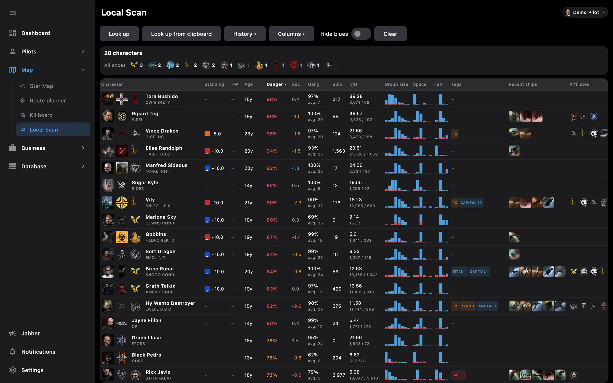Open the Jabber megaphone icon
The width and height of the screenshot is (613, 383).
pyautogui.click(x=13, y=333)
